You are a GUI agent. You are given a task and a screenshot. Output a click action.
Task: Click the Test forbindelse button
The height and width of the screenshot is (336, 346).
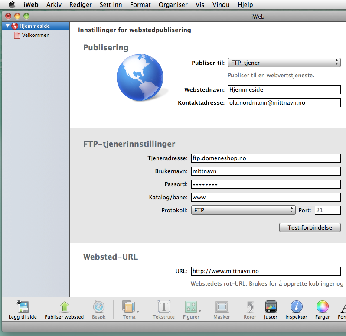pyautogui.click(x=310, y=227)
